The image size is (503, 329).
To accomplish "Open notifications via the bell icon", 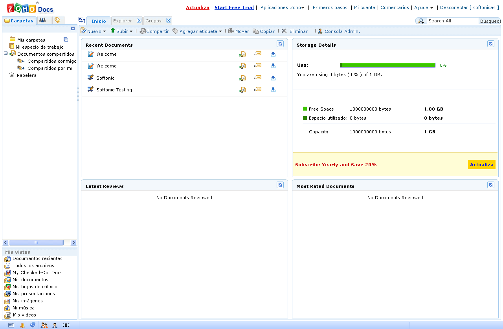I will pyautogui.click(x=22, y=325).
